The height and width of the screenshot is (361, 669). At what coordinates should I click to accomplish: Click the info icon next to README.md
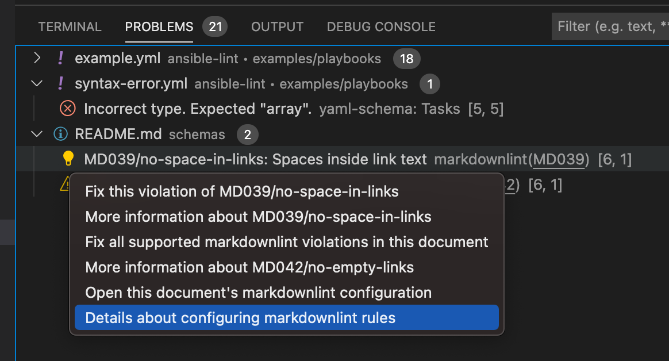[60, 133]
